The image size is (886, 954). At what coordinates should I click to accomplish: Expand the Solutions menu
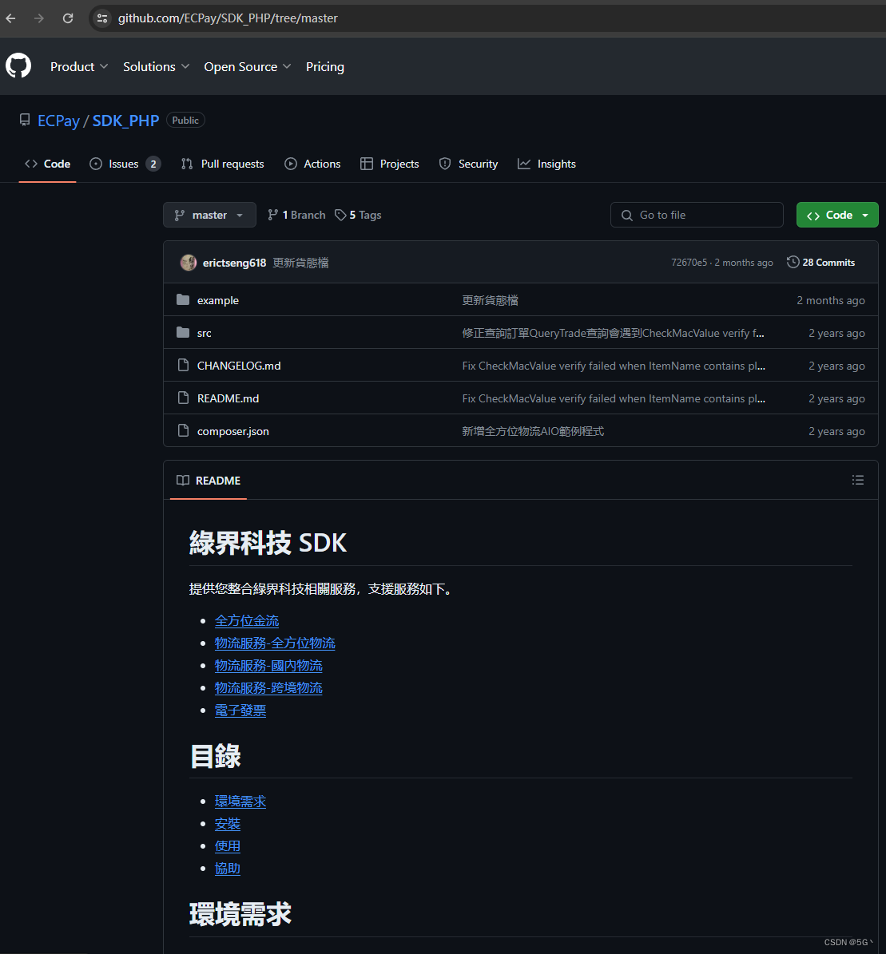pos(157,67)
